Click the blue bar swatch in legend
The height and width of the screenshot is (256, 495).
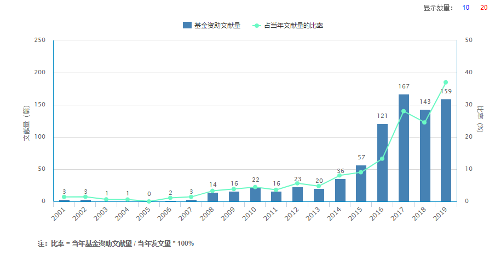tap(187, 25)
